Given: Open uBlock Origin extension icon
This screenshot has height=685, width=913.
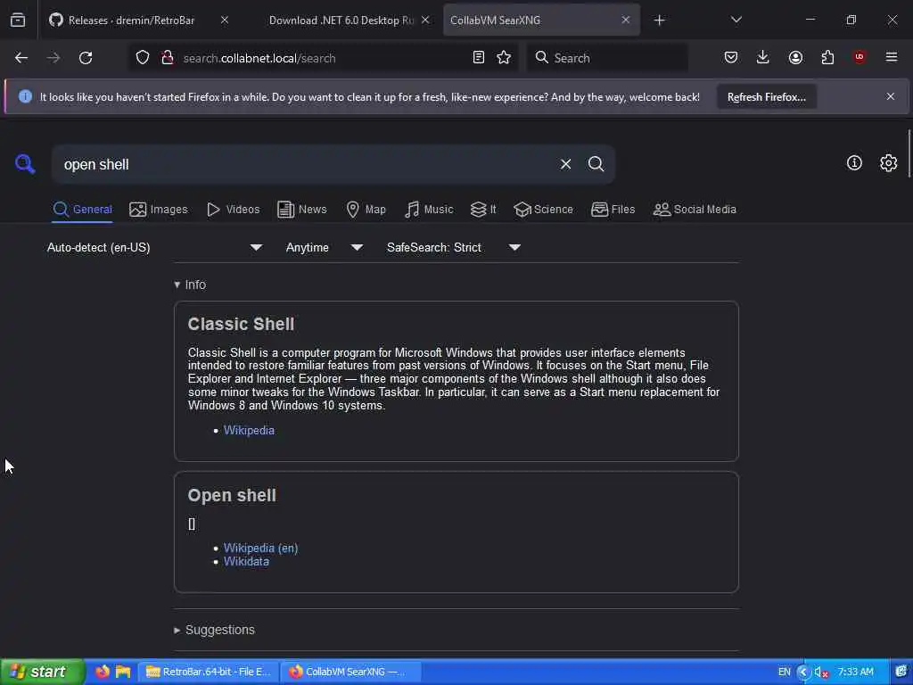Looking at the screenshot, I should (x=860, y=57).
